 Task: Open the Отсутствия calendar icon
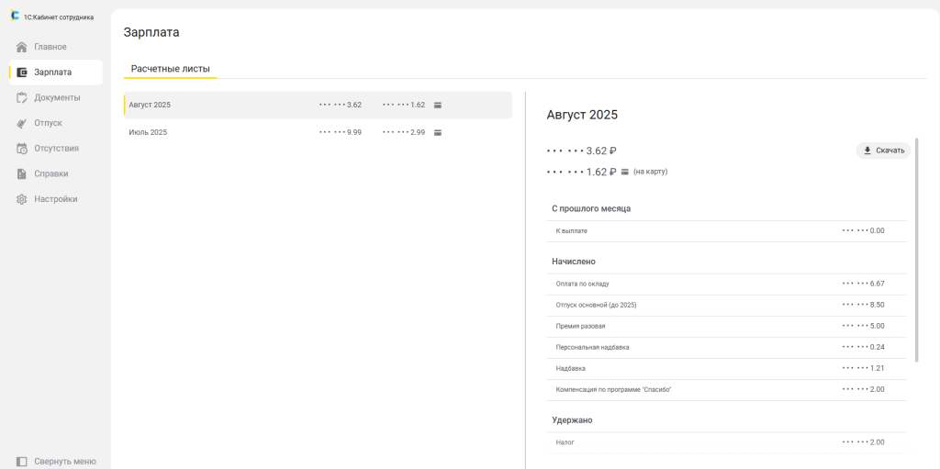tap(22, 149)
